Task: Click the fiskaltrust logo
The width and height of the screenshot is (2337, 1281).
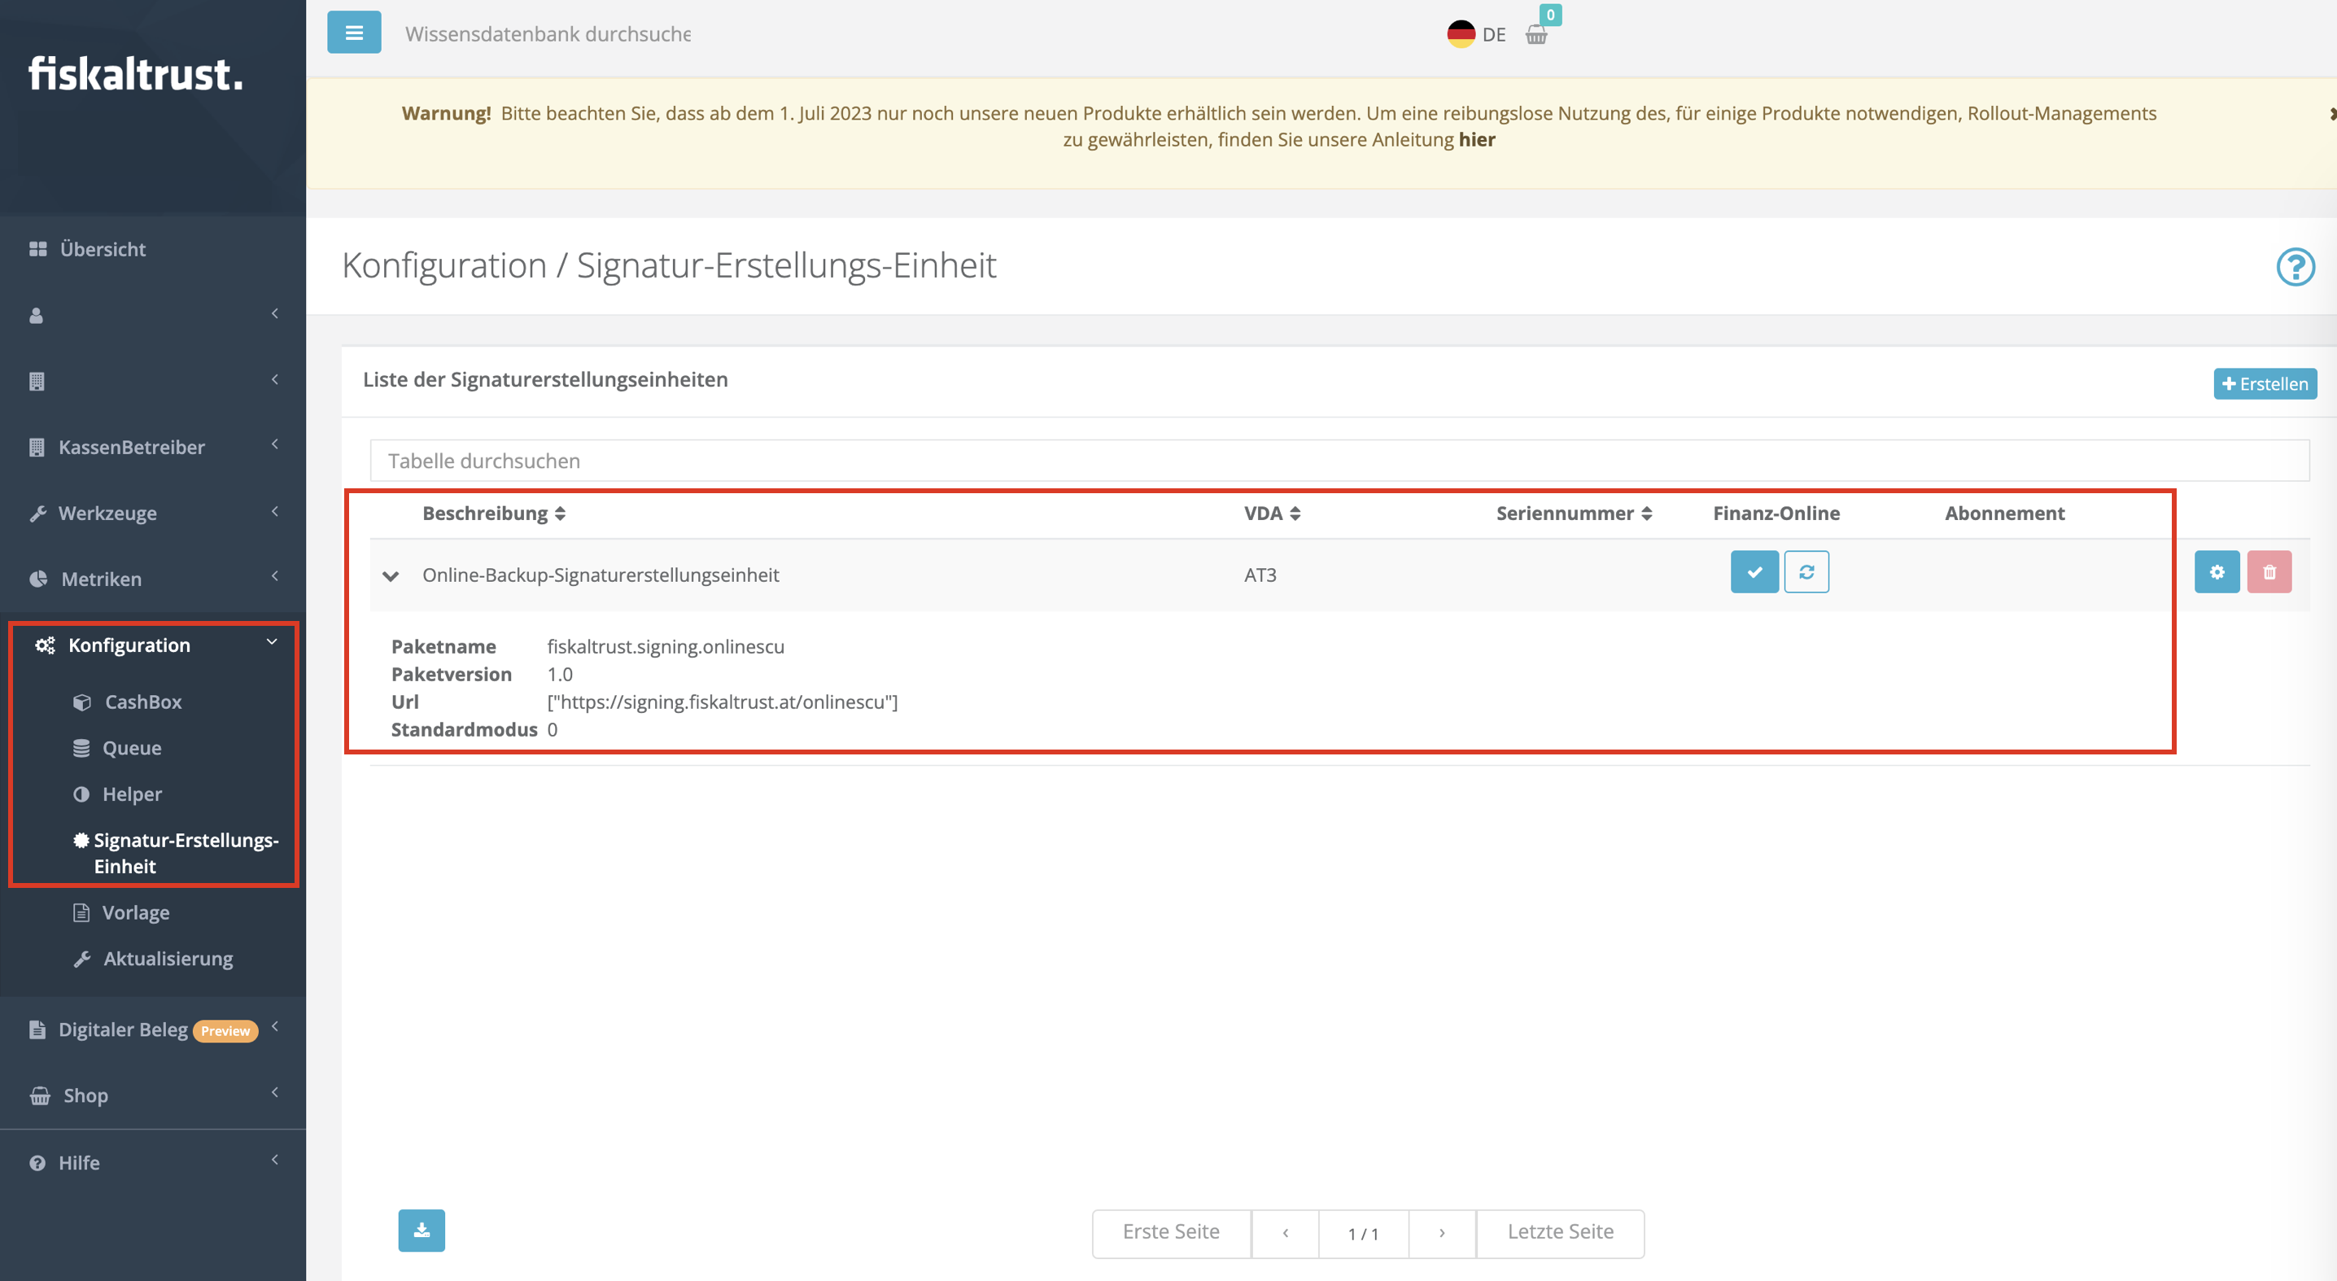Action: pyautogui.click(x=136, y=74)
